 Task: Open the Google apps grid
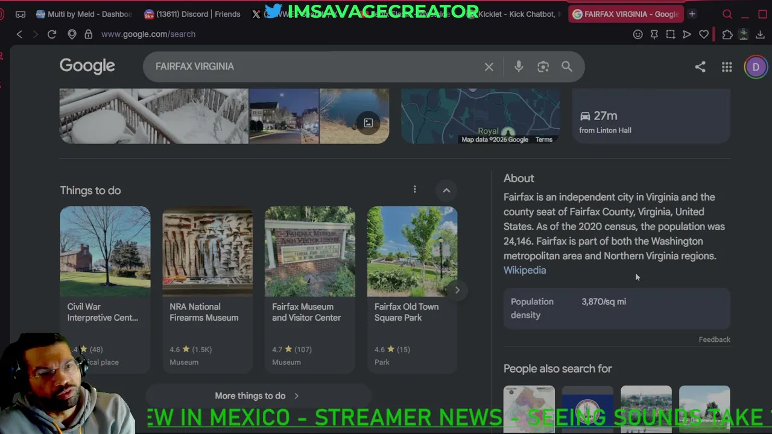[x=727, y=67]
